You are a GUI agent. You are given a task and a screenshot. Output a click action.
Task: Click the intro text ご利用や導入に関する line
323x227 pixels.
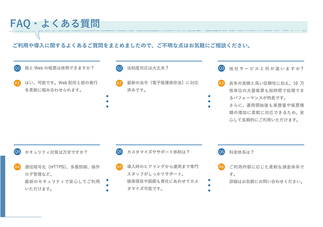130,45
